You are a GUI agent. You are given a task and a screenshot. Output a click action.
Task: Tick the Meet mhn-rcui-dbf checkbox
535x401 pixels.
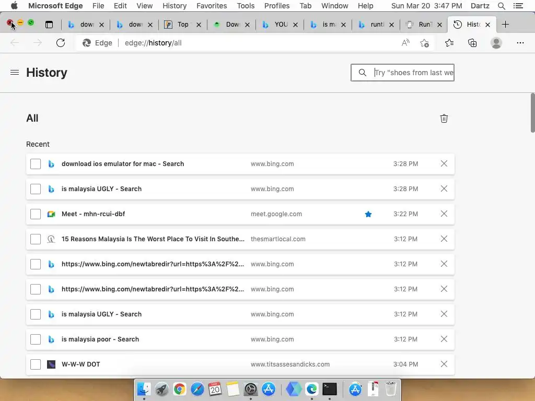click(36, 214)
